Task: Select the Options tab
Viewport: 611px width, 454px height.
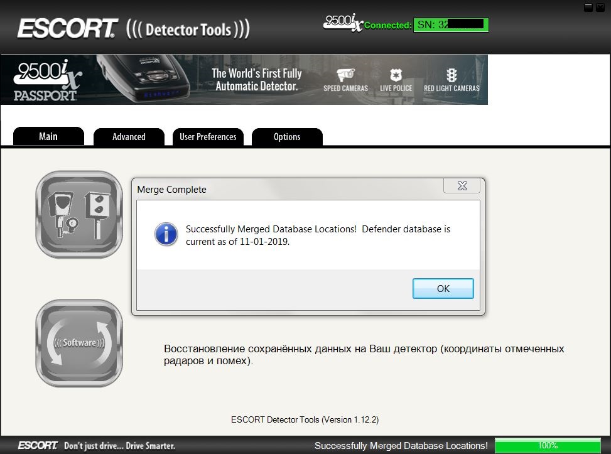Action: click(x=287, y=137)
